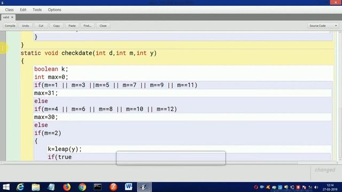Open Microsoft Word from taskbar
The height and width of the screenshot is (192, 342).
pyautogui.click(x=129, y=187)
